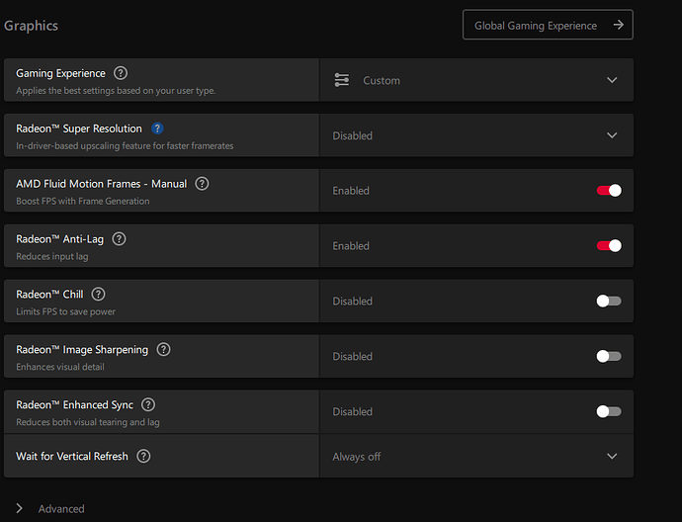Open the Gaming Experience Custom dropdown
682x522 pixels.
coord(476,80)
